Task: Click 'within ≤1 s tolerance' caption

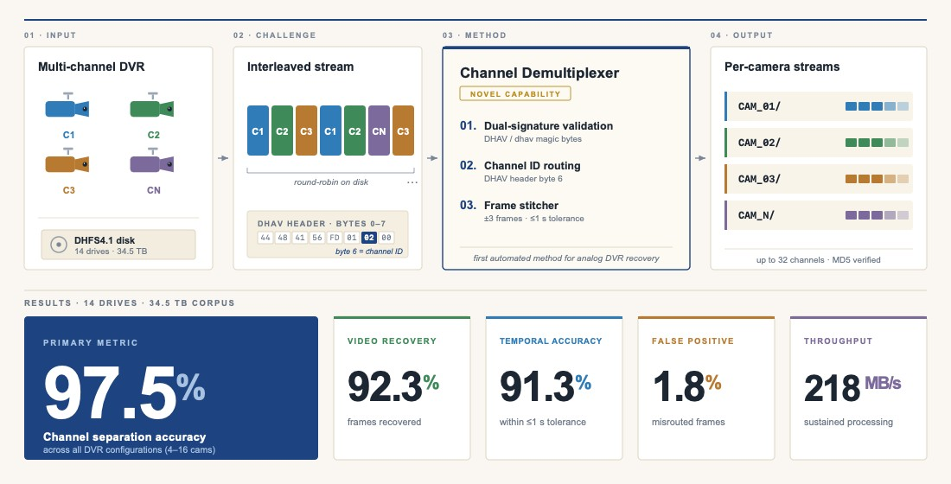Action: tap(543, 422)
